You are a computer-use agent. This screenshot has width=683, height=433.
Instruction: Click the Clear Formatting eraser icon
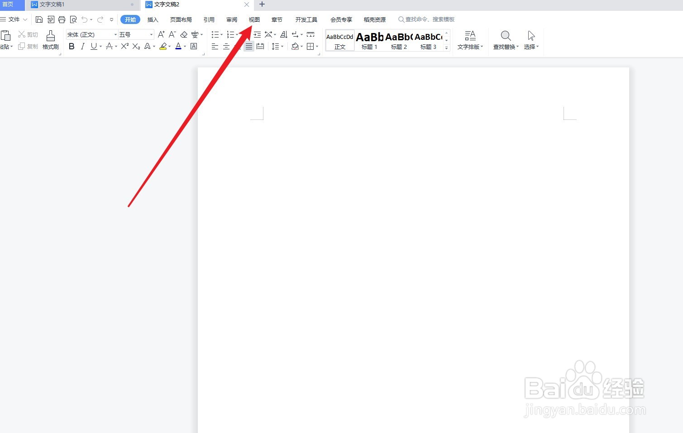coord(184,34)
